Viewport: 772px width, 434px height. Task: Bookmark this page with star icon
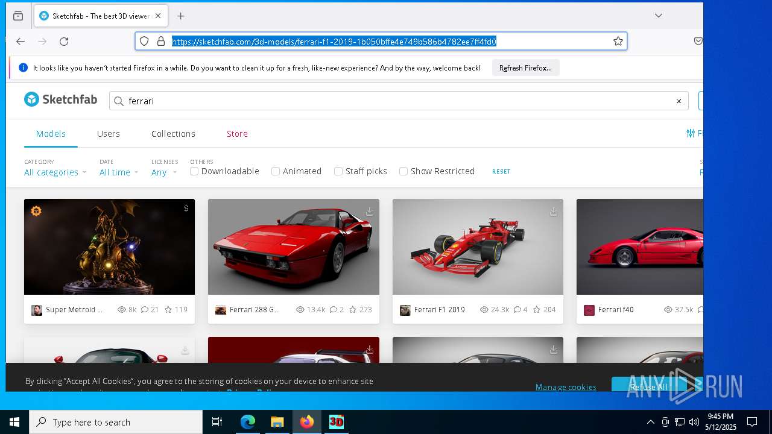pyautogui.click(x=618, y=41)
